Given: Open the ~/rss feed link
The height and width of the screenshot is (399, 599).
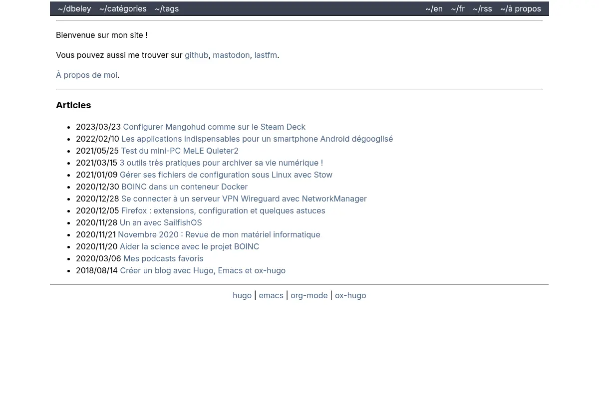Looking at the screenshot, I should (x=482, y=8).
